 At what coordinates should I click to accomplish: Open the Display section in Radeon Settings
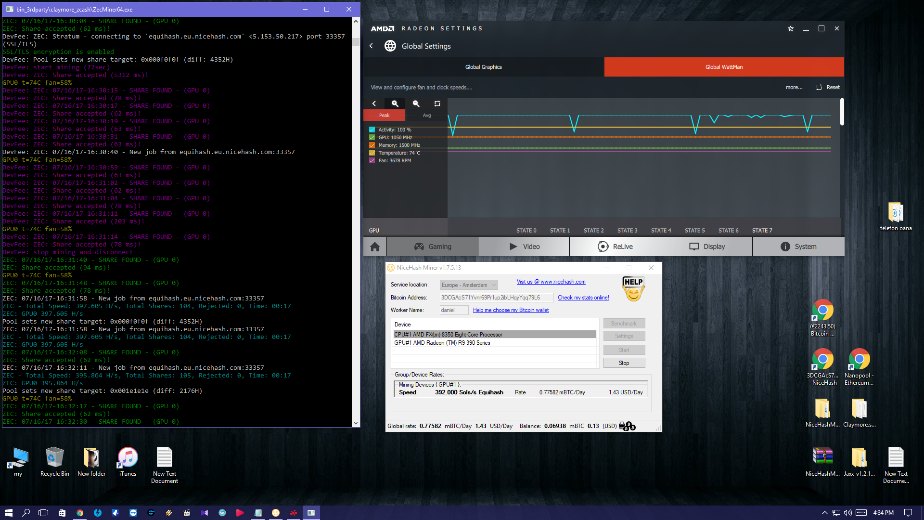(706, 246)
